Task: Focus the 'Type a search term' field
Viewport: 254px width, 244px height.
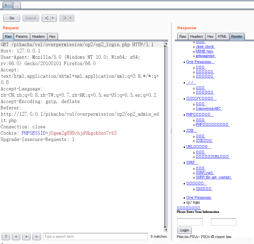Action: (x=95, y=236)
